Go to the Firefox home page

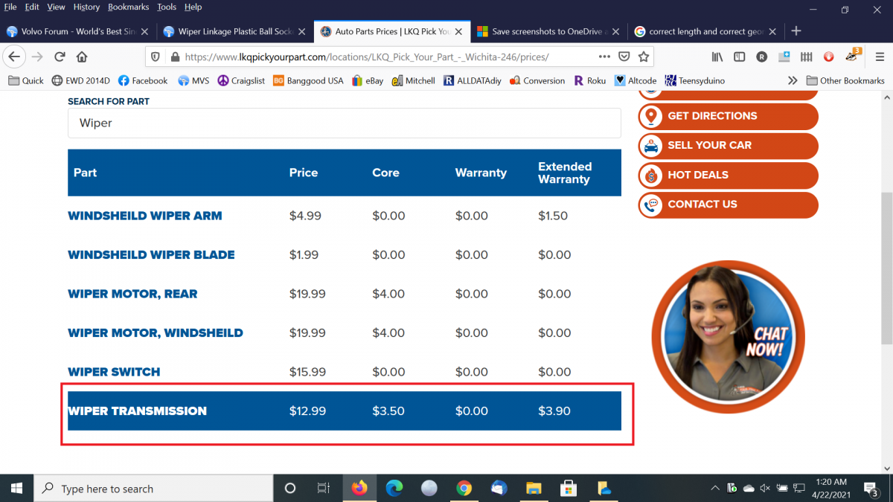[x=82, y=57]
